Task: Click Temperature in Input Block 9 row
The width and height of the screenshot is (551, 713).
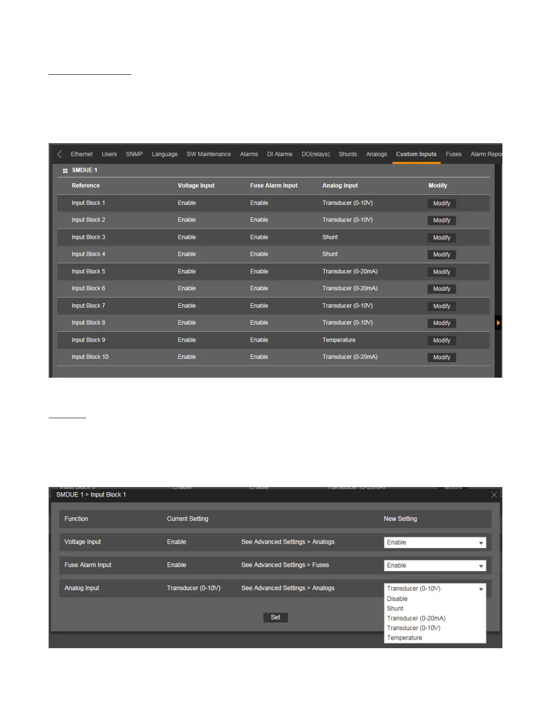Action: coord(339,340)
